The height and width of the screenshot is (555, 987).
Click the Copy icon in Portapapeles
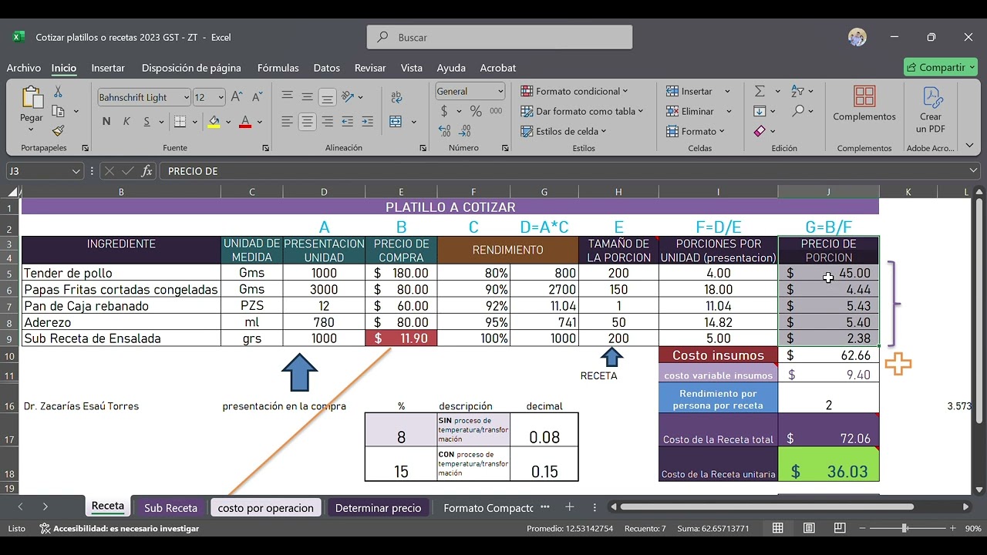point(58,112)
